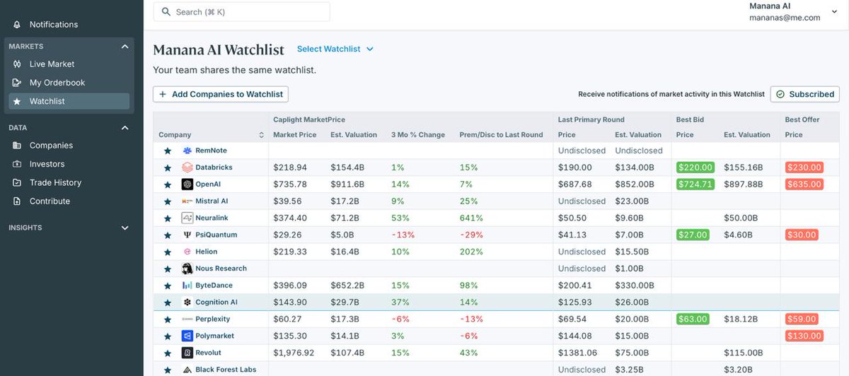
Task: Click the Nous Research logo icon
Action: tap(187, 269)
